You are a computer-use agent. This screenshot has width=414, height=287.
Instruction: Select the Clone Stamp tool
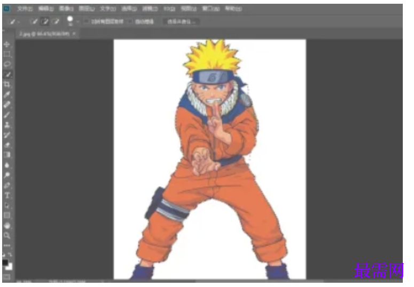7,125
